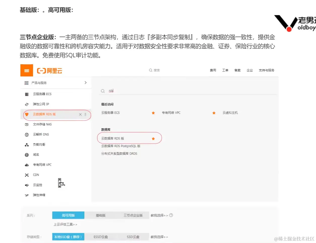Toggle the star next to 专有网络 VPC in recent
This screenshot has width=316, height=243.
point(214,113)
